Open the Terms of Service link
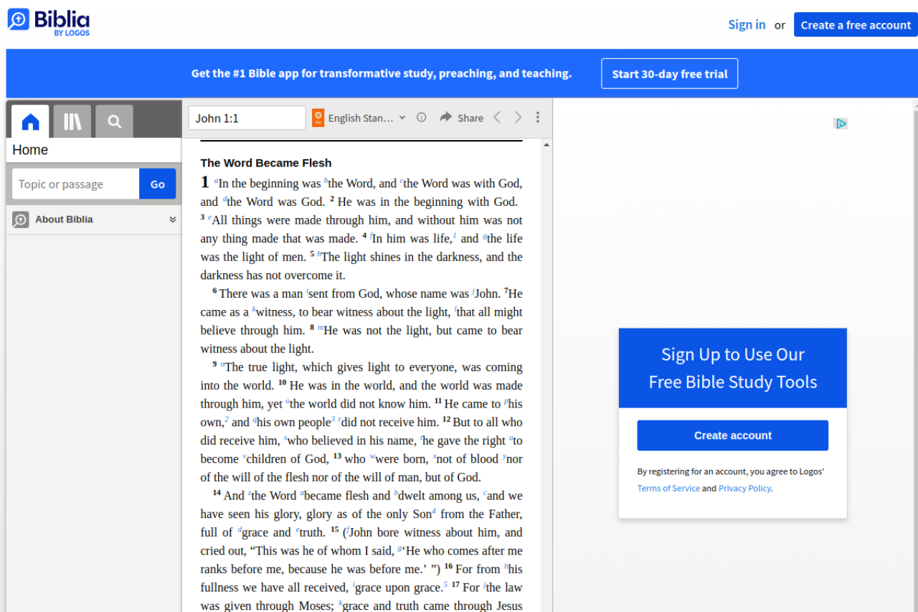 coord(668,489)
